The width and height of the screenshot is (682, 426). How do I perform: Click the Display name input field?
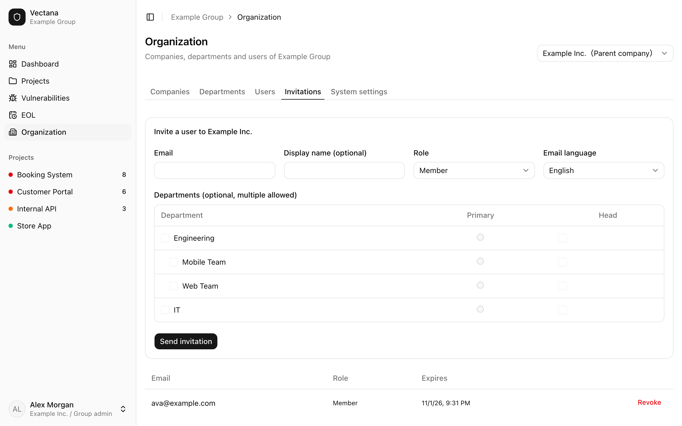tap(344, 170)
